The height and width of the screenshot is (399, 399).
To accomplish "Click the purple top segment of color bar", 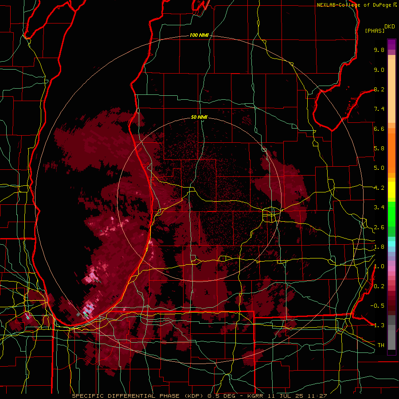I will pyautogui.click(x=391, y=44).
